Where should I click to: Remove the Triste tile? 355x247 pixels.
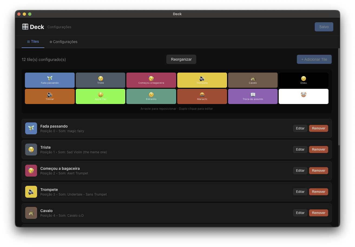[318, 149]
